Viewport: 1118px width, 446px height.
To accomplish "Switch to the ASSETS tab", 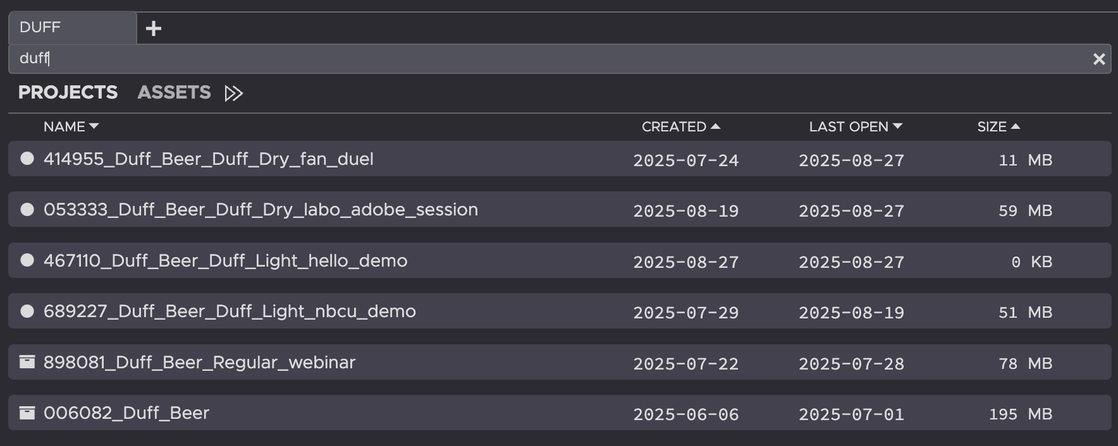I will [174, 93].
